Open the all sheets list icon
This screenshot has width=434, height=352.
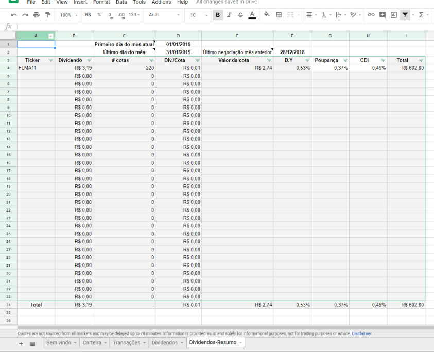[x=32, y=344]
